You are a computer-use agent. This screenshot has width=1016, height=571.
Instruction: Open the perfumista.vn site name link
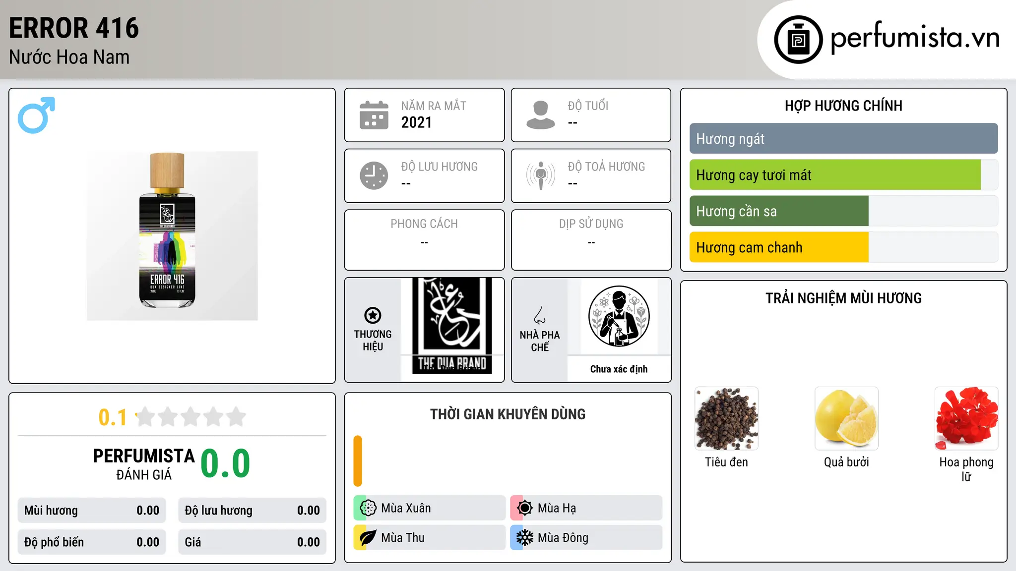(915, 37)
